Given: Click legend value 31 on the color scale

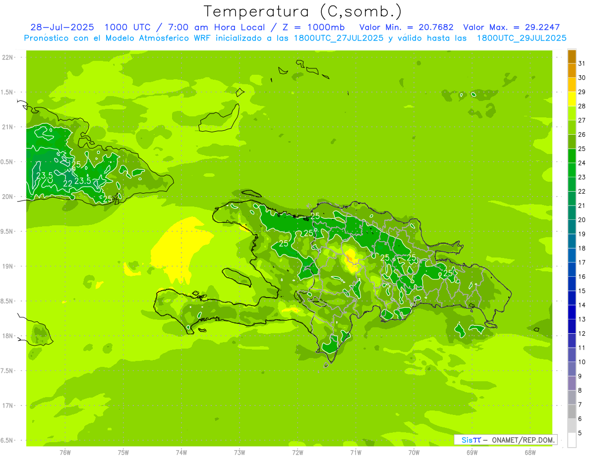Looking at the screenshot, I should coord(582,63).
